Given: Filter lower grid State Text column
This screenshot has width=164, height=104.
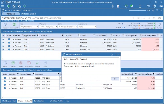Looking at the screenshot, I should tap(18, 74).
